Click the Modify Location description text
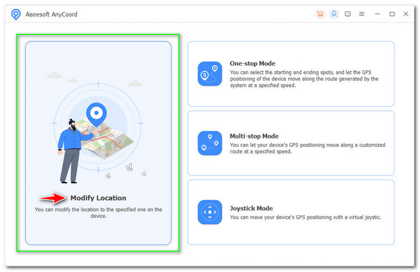420x272 pixels. tap(98, 213)
